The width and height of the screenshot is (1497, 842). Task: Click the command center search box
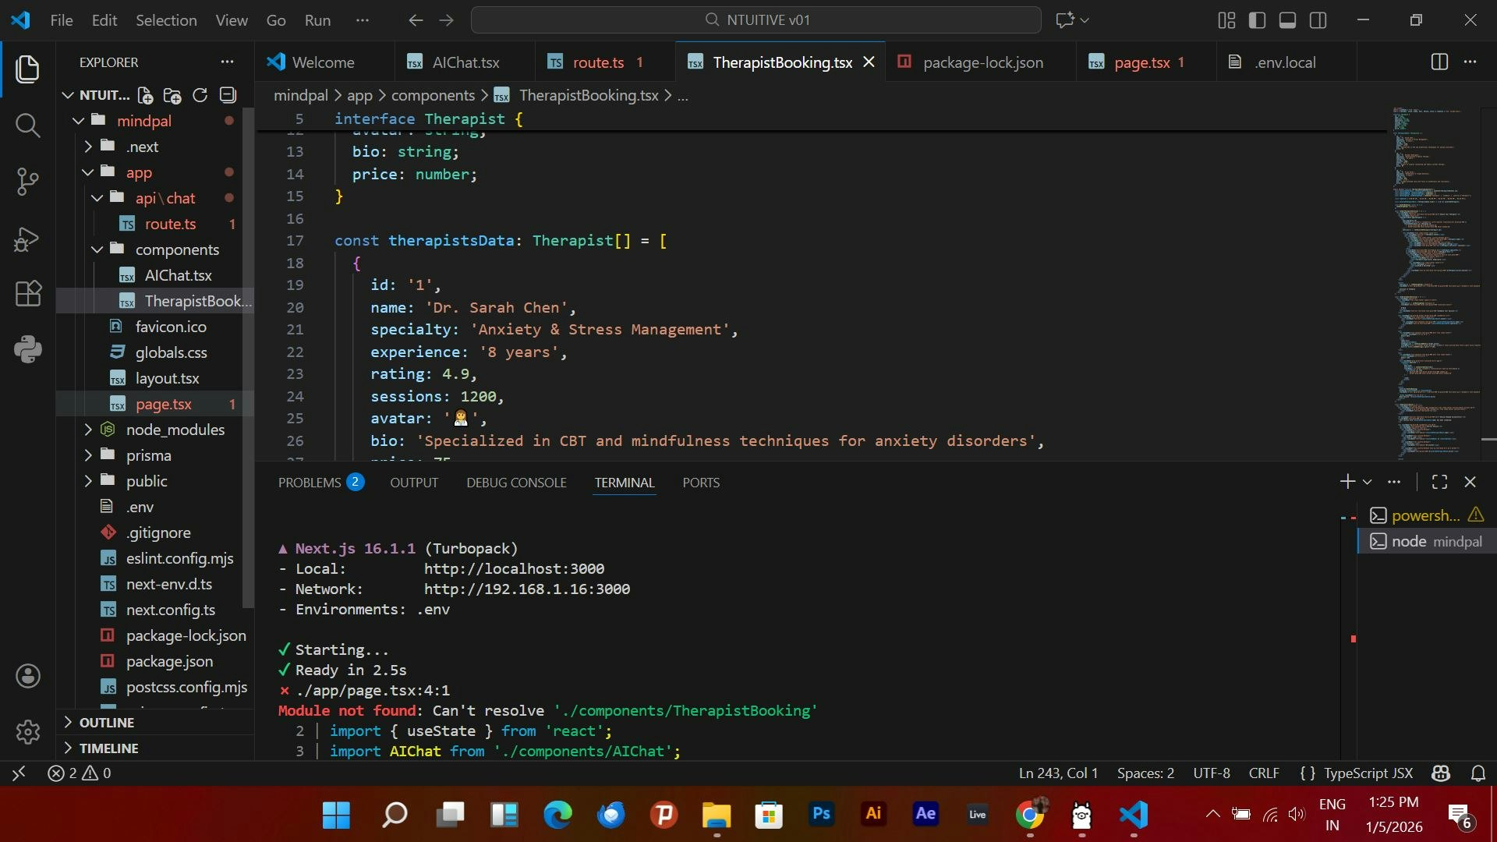tap(756, 20)
